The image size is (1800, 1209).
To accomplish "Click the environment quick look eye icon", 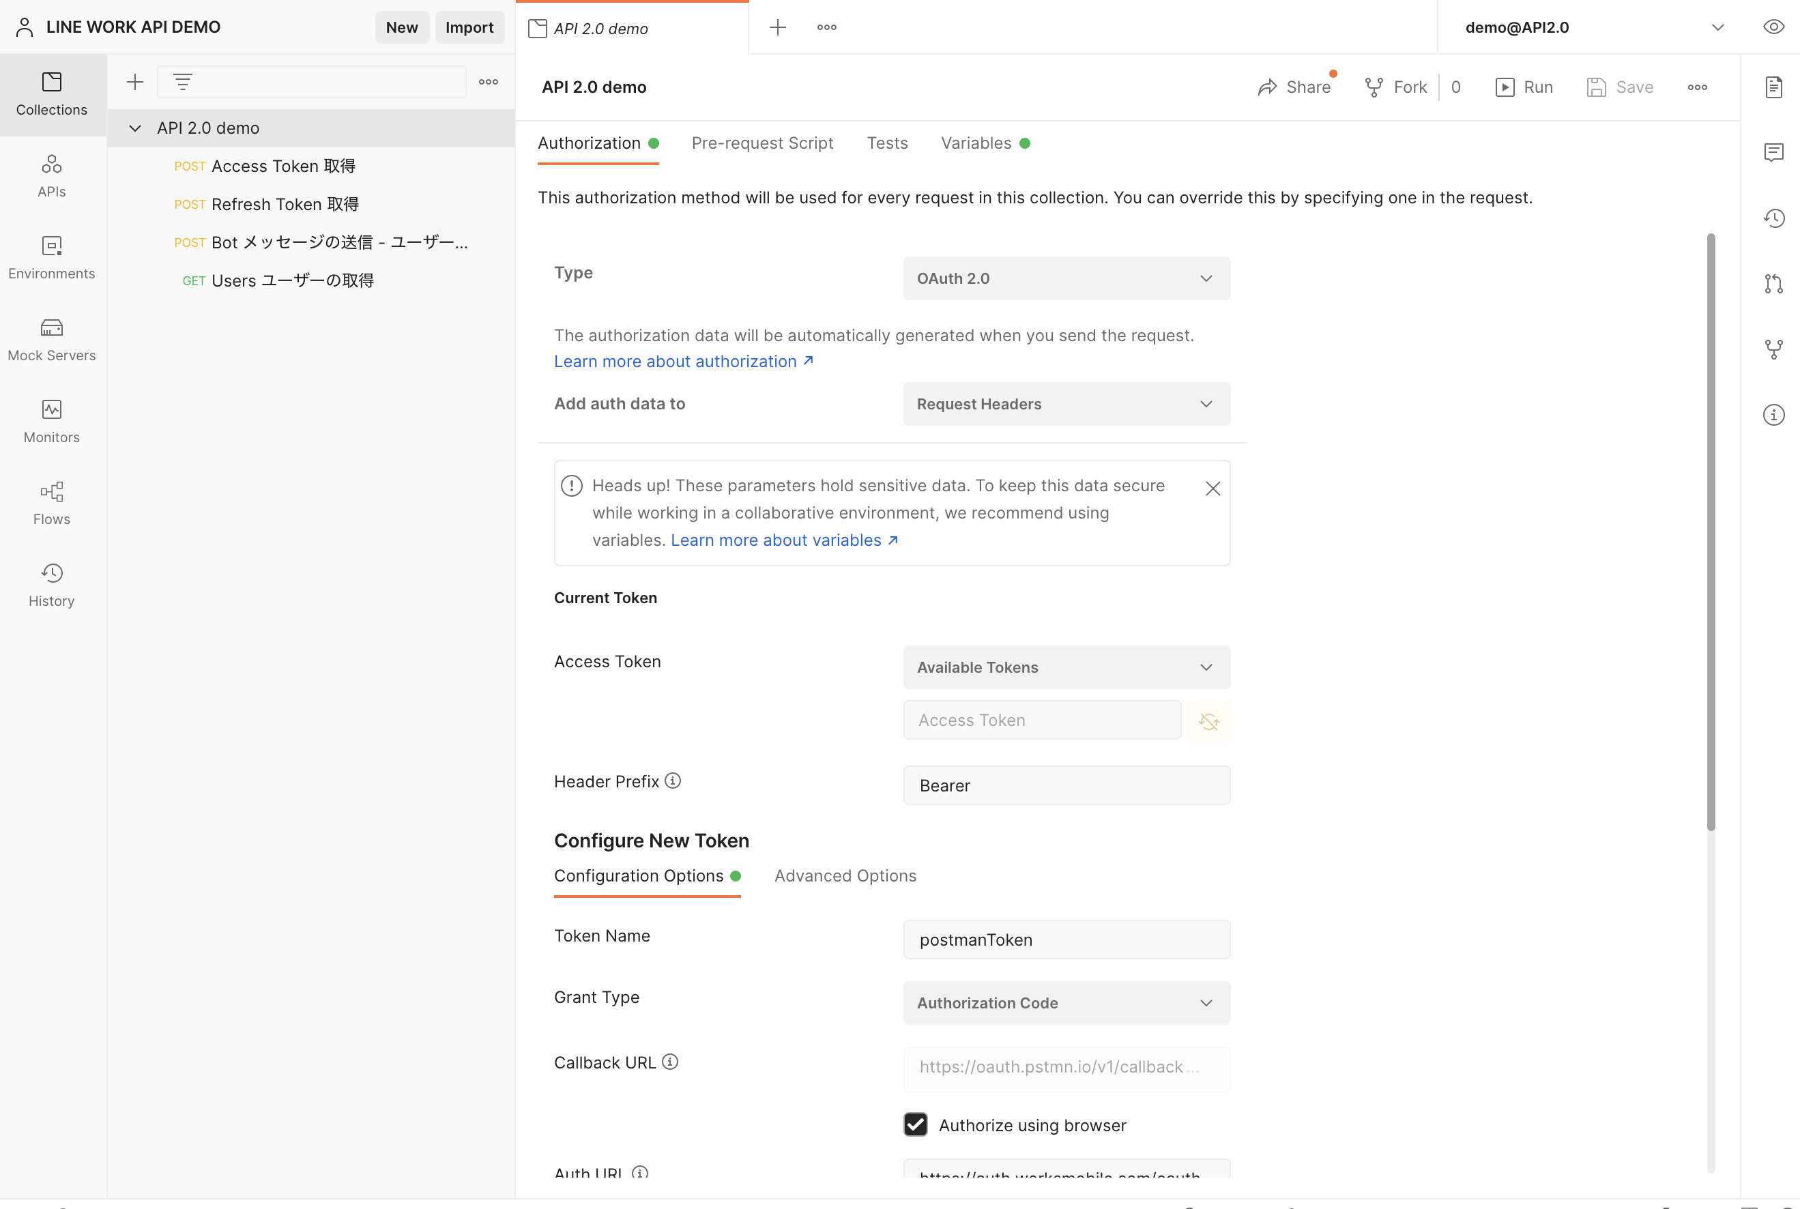I will coord(1774,26).
